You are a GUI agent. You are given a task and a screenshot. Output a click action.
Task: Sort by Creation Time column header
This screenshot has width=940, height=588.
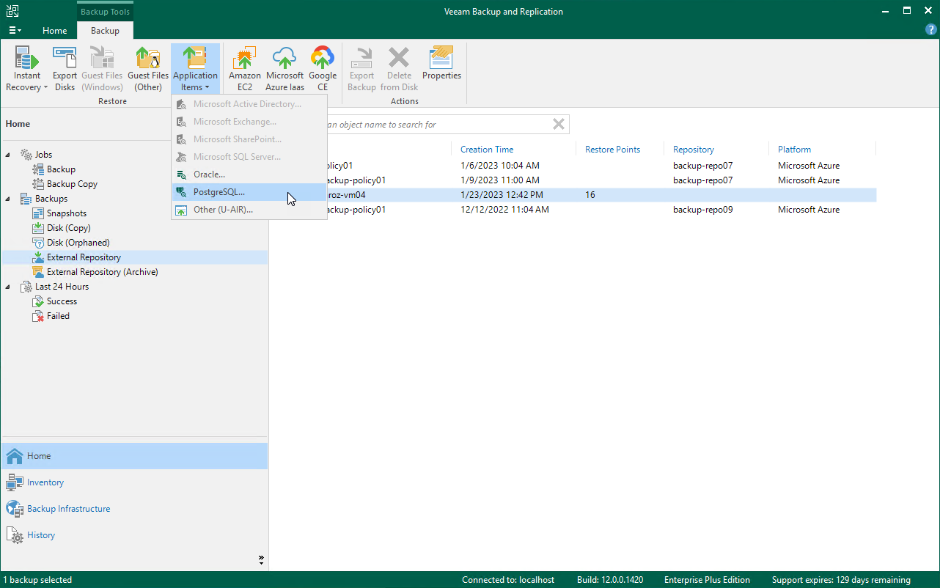click(x=487, y=150)
